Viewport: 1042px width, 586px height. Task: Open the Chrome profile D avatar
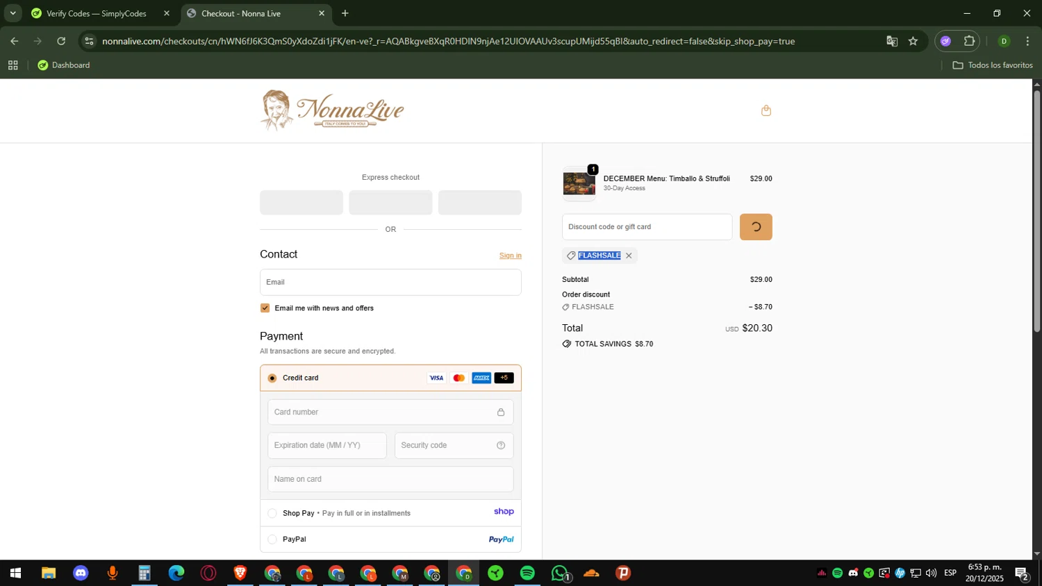pos(1004,41)
